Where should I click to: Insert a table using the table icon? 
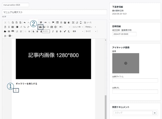point(57,23)
